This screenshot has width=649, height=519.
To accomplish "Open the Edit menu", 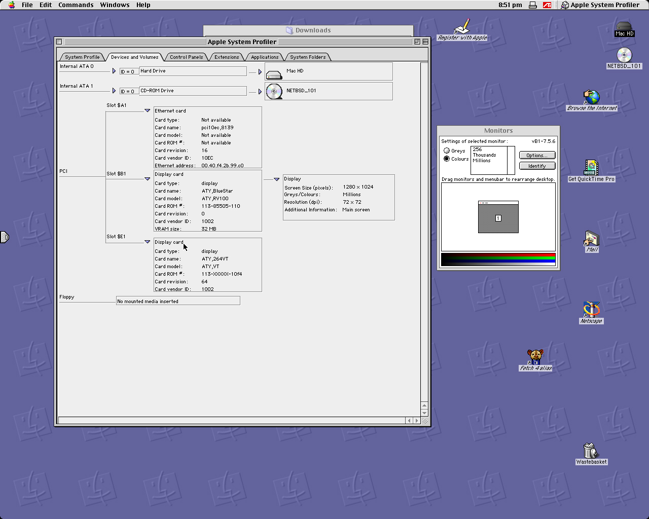I will (x=46, y=5).
